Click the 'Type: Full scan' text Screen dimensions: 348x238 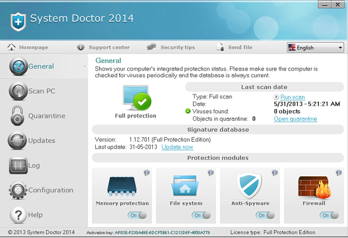pyautogui.click(x=212, y=97)
